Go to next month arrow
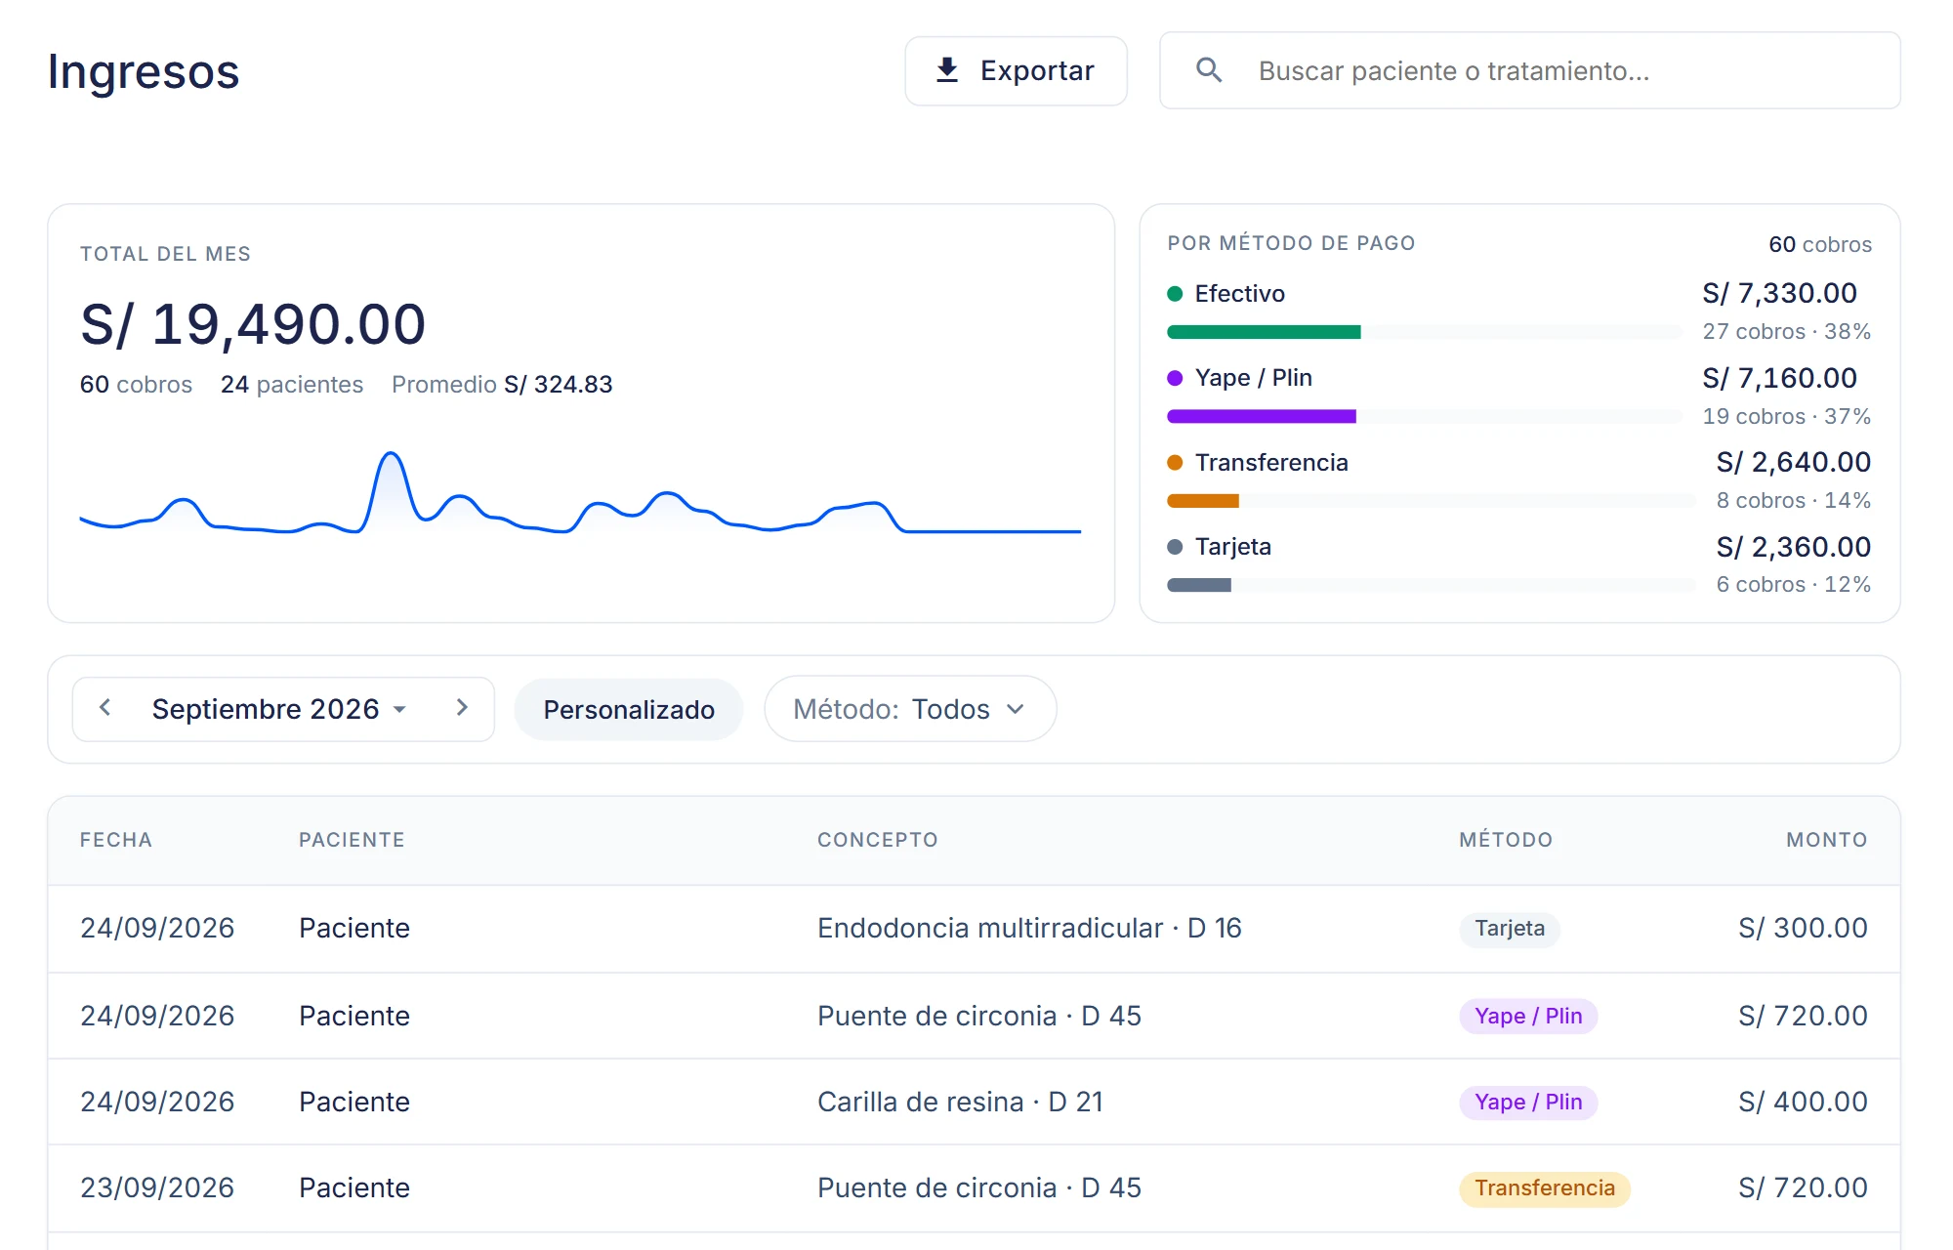Viewport: 1953px width, 1250px height. click(462, 708)
